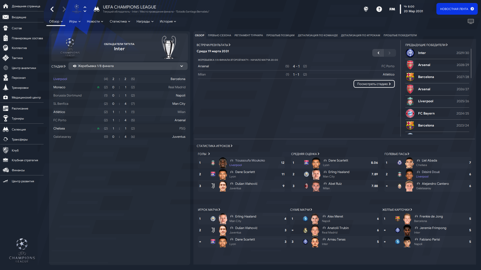Click the binoculars scouting icon in the header
The height and width of the screenshot is (270, 481).
pos(96,9)
